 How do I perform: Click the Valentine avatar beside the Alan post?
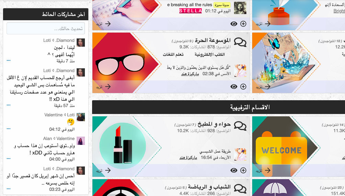[x=81, y=141]
